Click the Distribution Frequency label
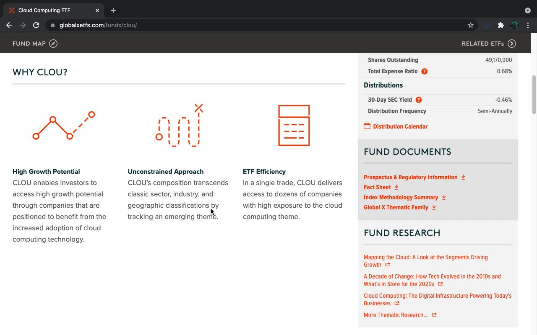The height and width of the screenshot is (335, 537). point(397,111)
